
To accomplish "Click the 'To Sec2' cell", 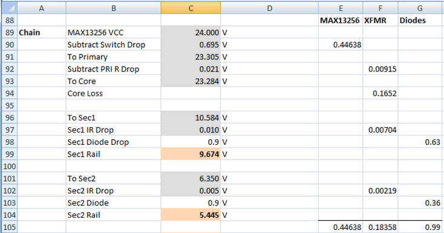I will (113, 179).
